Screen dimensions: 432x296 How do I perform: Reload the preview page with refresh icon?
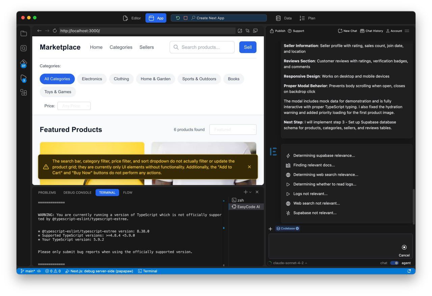coord(55,31)
